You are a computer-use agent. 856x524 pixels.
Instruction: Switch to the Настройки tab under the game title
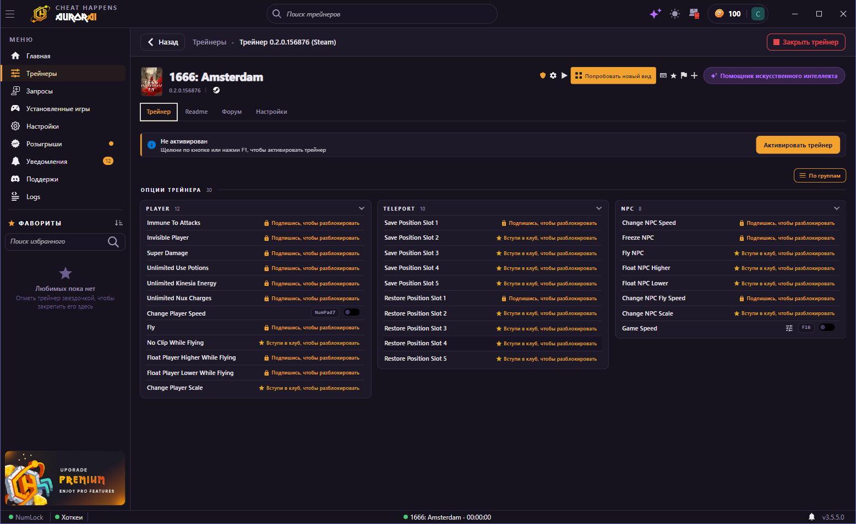pos(271,112)
